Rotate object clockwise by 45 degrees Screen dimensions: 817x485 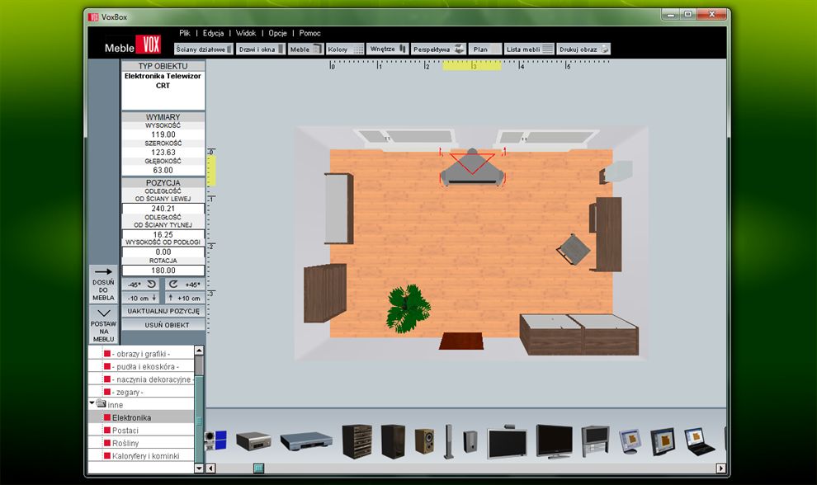184,284
